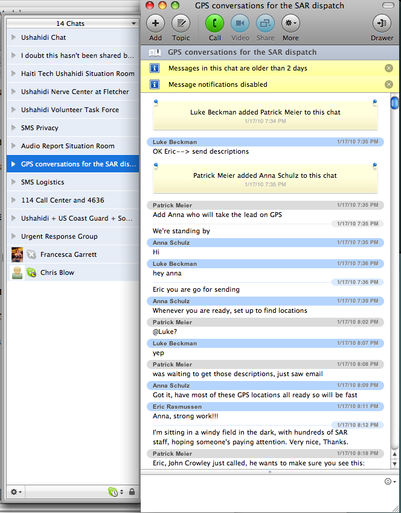401x513 pixels.
Task: Open Francesca Garrett's conversation
Action: [x=68, y=254]
